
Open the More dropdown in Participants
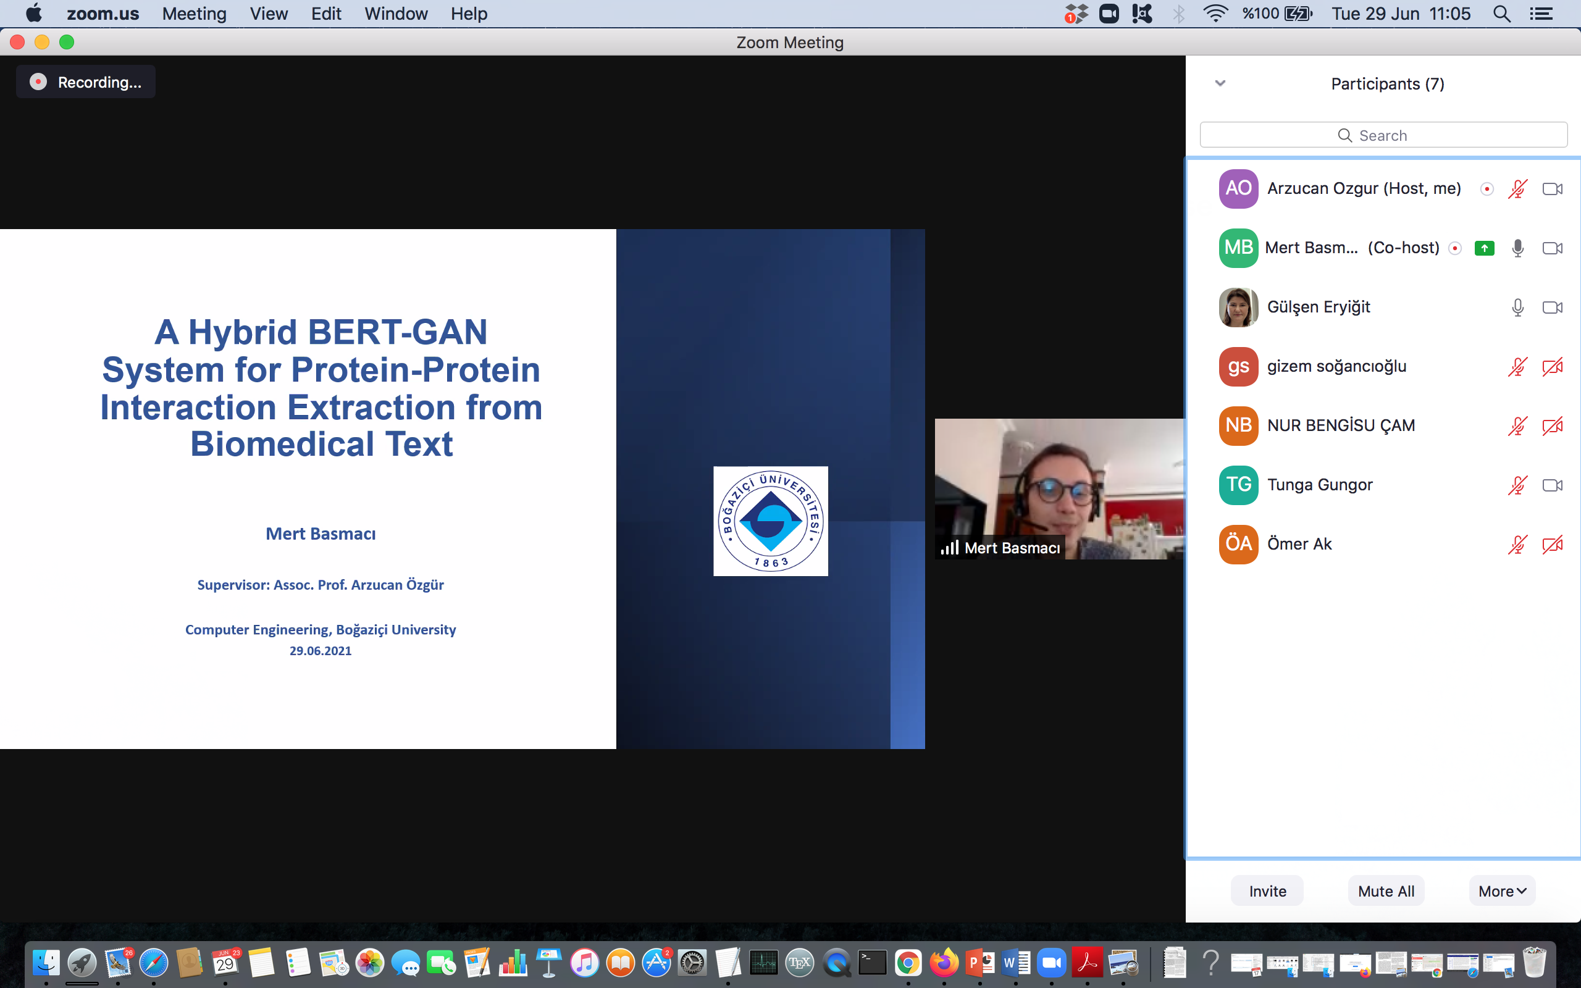[x=1502, y=891]
